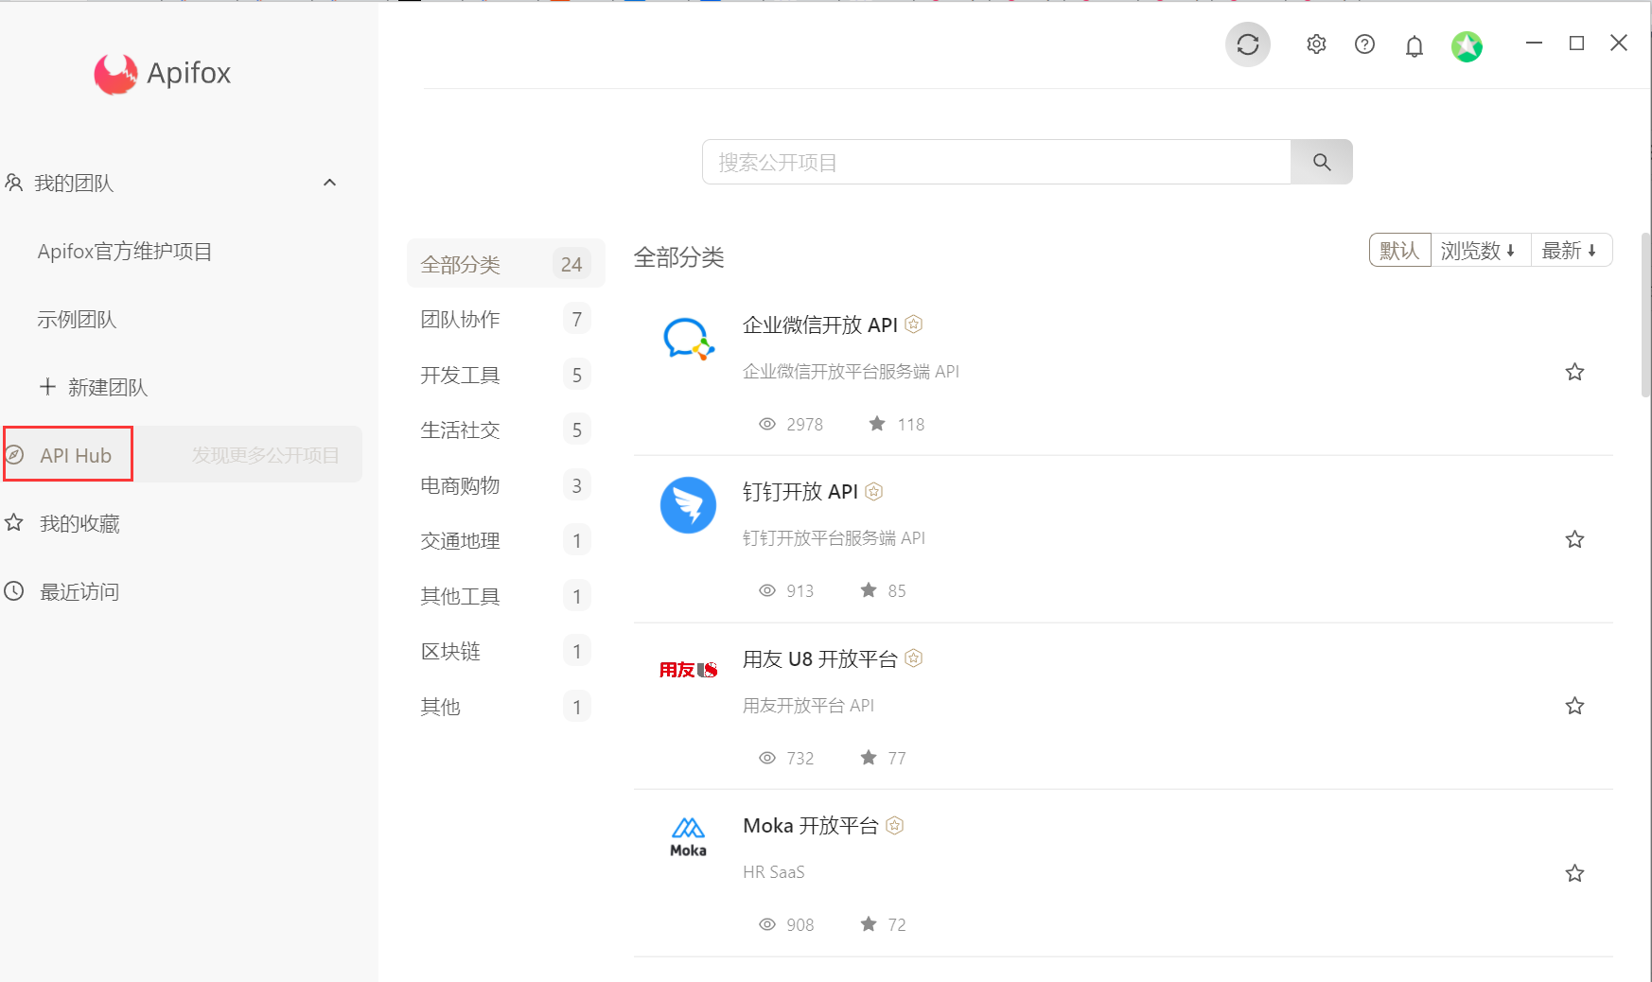The width and height of the screenshot is (1652, 982).
Task: Star the 钉钉开放 API project
Action: coord(1574,539)
